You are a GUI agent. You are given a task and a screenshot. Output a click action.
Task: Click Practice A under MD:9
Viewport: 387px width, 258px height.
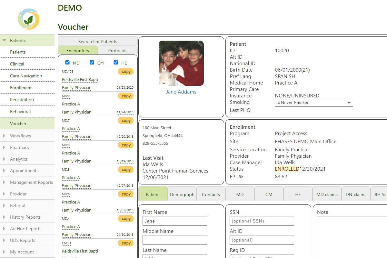[x=71, y=104]
